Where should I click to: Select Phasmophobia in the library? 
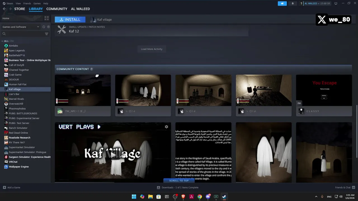click(25, 109)
